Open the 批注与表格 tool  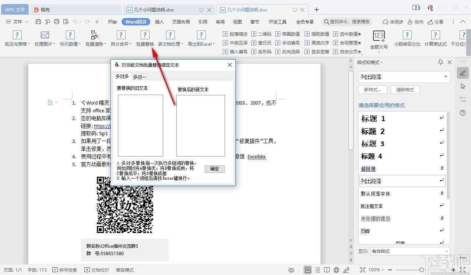pyautogui.click(x=17, y=39)
